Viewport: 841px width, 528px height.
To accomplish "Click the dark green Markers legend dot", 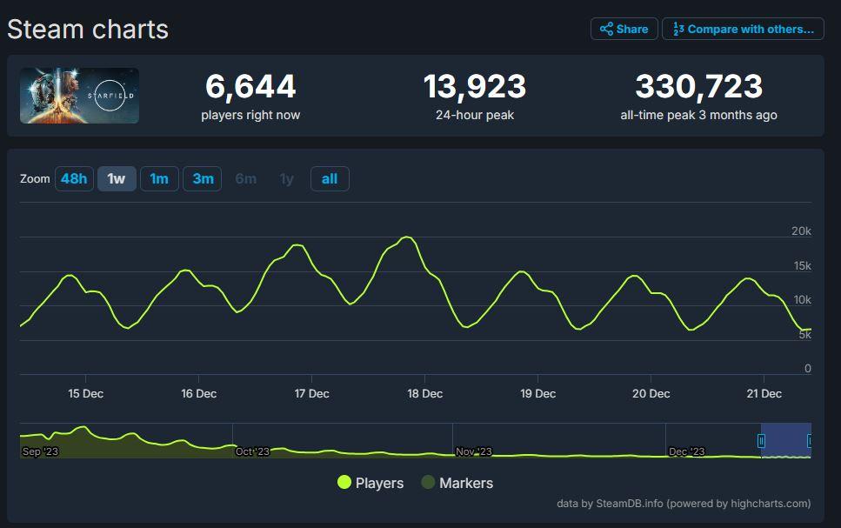I will [x=428, y=483].
